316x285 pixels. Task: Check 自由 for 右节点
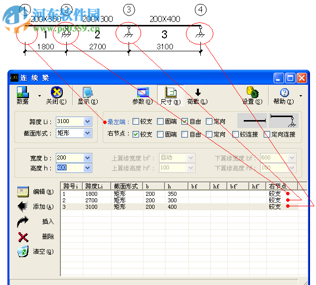(184, 135)
